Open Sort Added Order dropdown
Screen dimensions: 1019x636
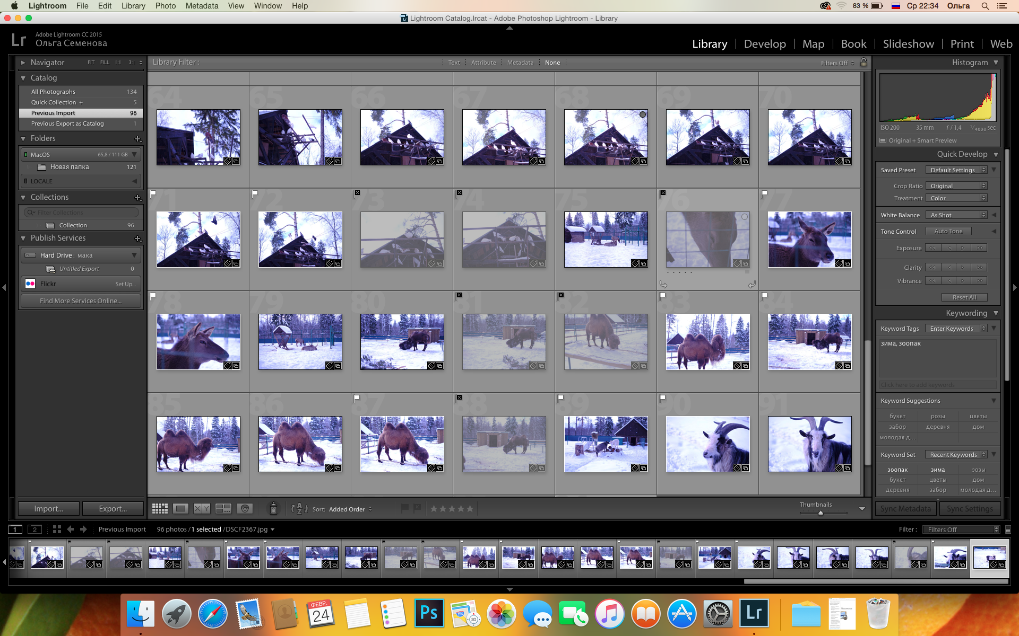350,509
